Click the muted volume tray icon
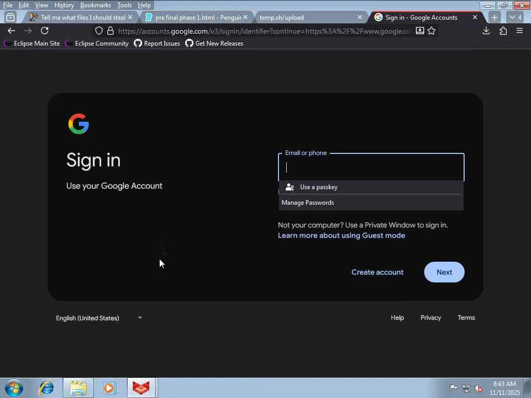The image size is (531, 398). [x=479, y=389]
